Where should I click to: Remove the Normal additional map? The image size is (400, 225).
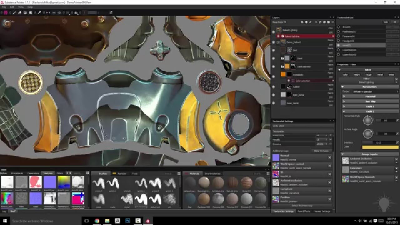[x=329, y=157]
